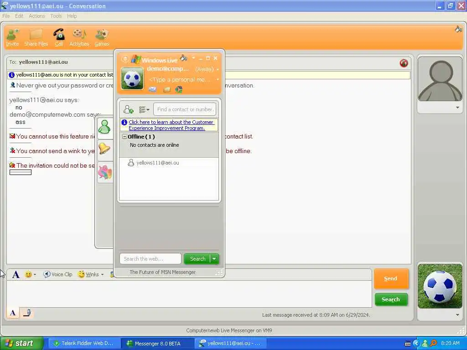Click Computernewb Live Messenger on VM9 banner
This screenshot has width=467, height=350.
tap(229, 330)
